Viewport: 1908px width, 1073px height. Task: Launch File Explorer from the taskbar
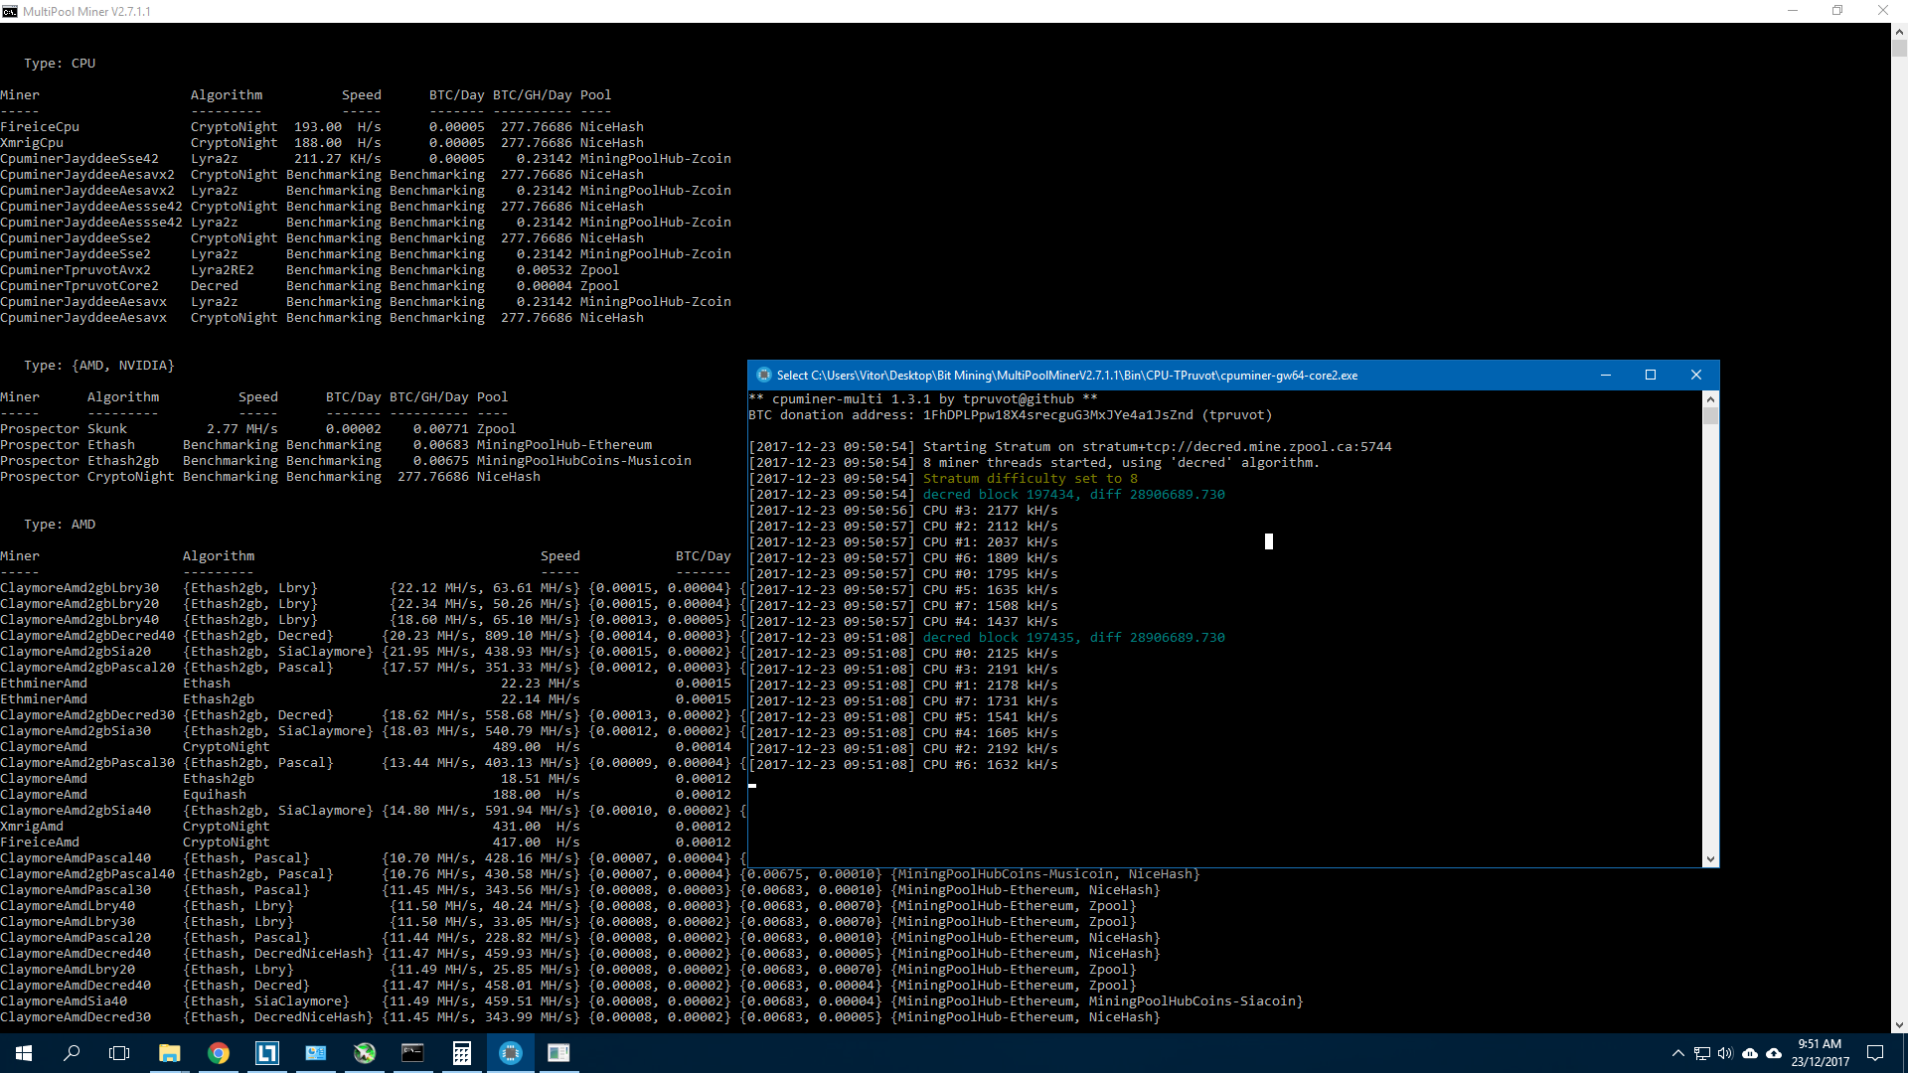(169, 1052)
